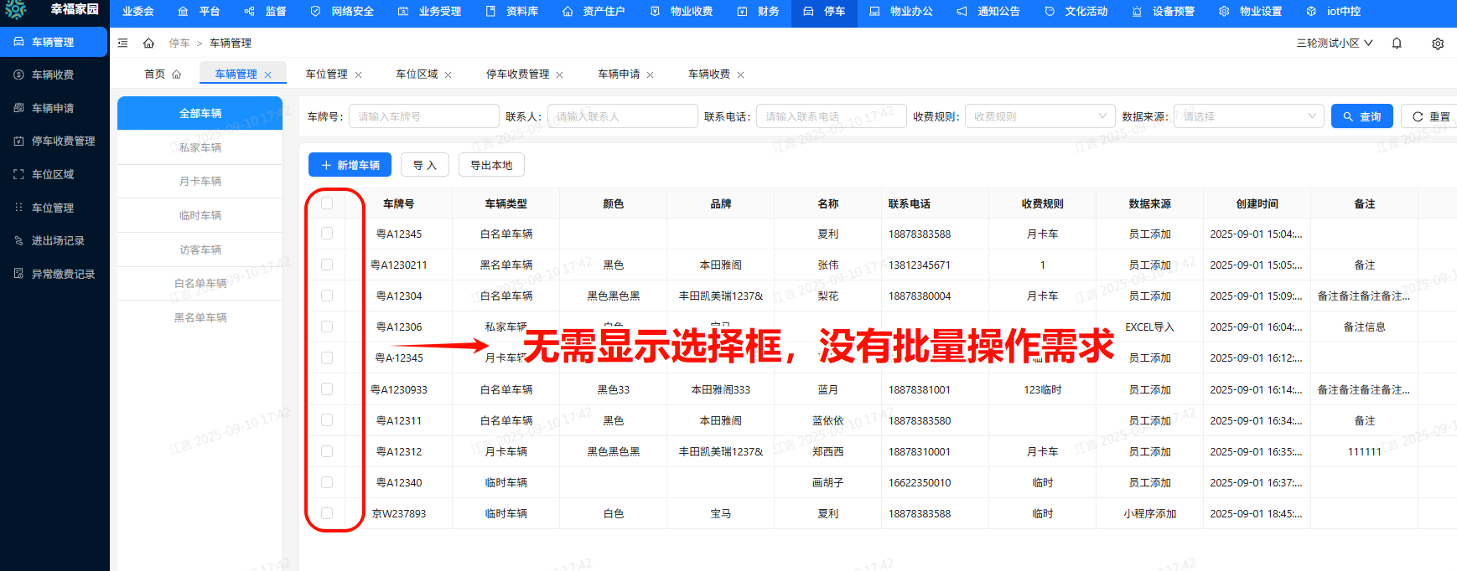Open the 物业收费 top menu

click(682, 12)
